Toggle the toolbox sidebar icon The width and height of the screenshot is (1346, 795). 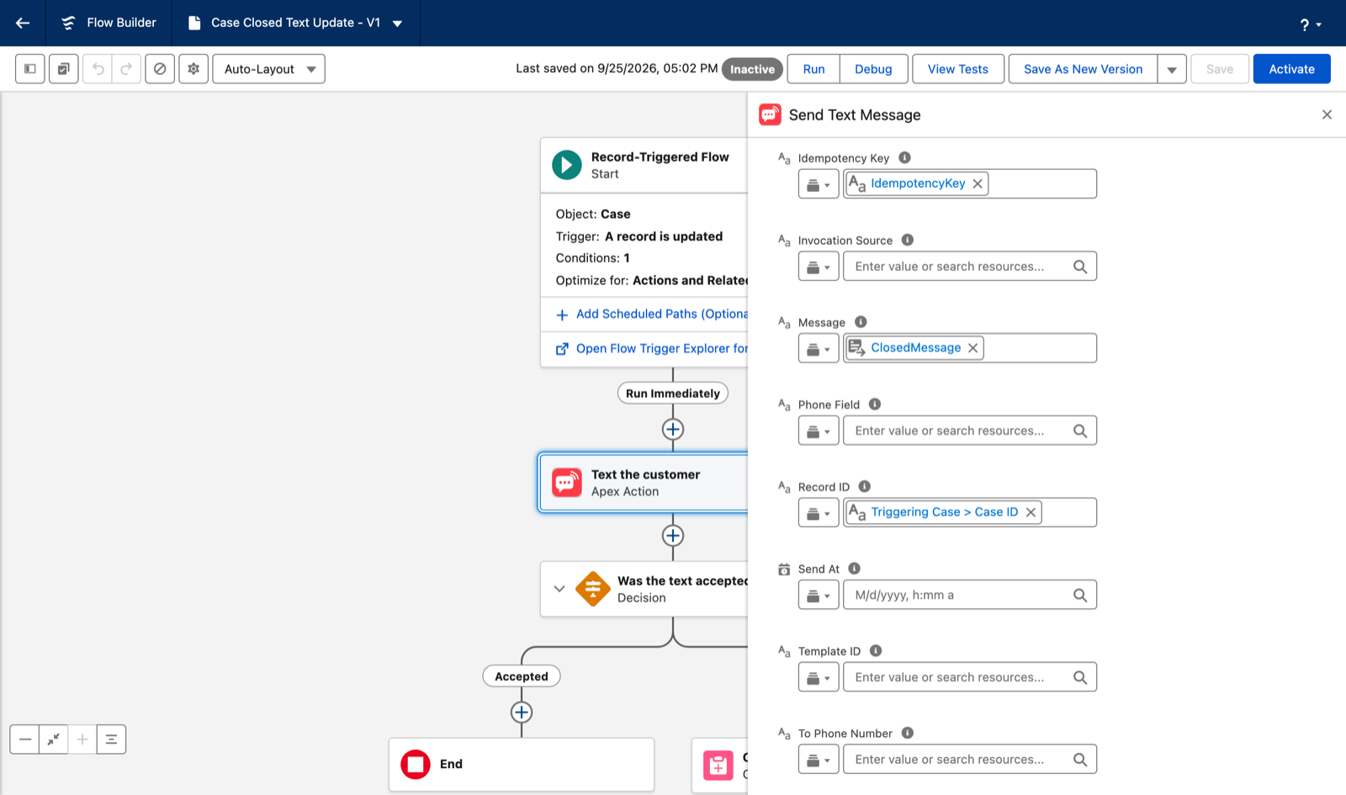point(30,69)
